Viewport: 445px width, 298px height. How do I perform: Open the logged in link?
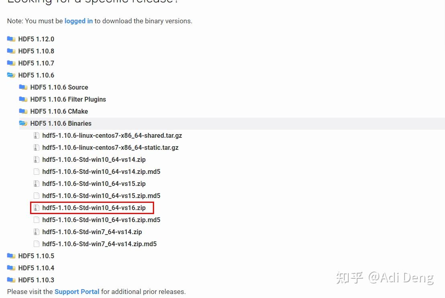coord(79,21)
